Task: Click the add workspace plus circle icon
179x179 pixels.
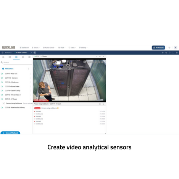Action: pyautogui.click(x=35, y=53)
